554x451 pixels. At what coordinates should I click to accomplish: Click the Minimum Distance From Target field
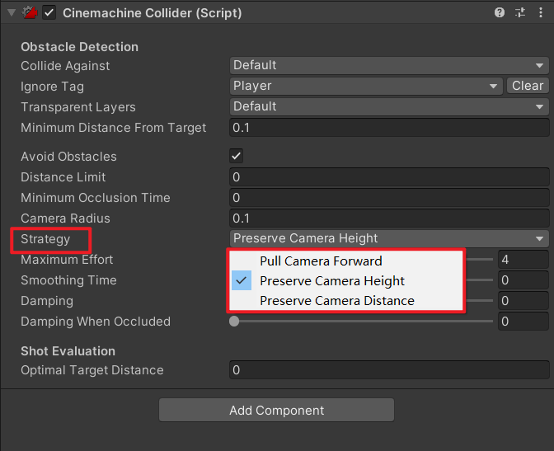point(389,128)
